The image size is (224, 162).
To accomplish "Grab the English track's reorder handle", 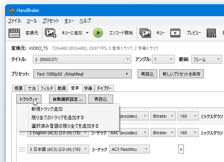I will click(22, 133).
